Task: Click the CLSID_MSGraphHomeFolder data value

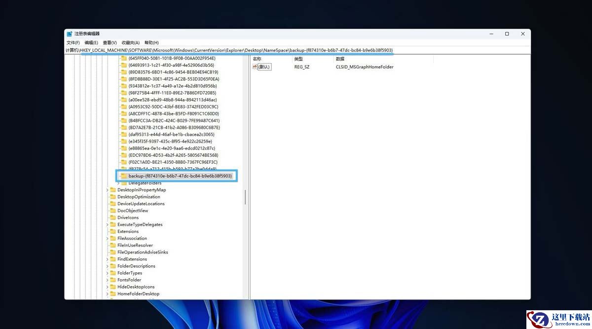Action: (365, 67)
